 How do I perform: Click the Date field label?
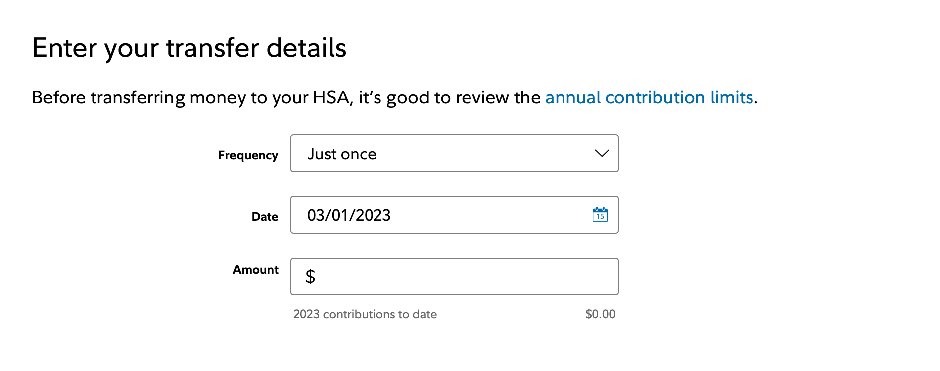tap(265, 217)
